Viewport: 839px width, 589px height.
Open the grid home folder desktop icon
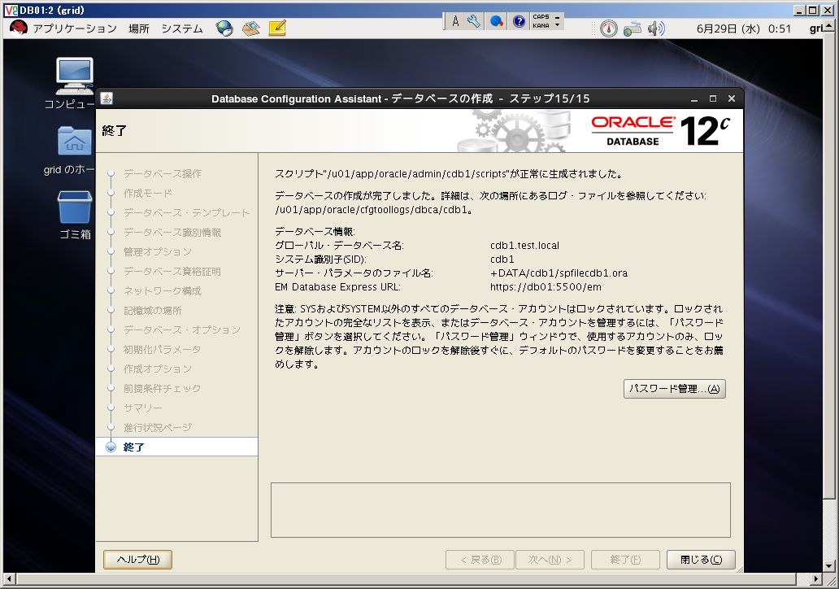point(74,151)
